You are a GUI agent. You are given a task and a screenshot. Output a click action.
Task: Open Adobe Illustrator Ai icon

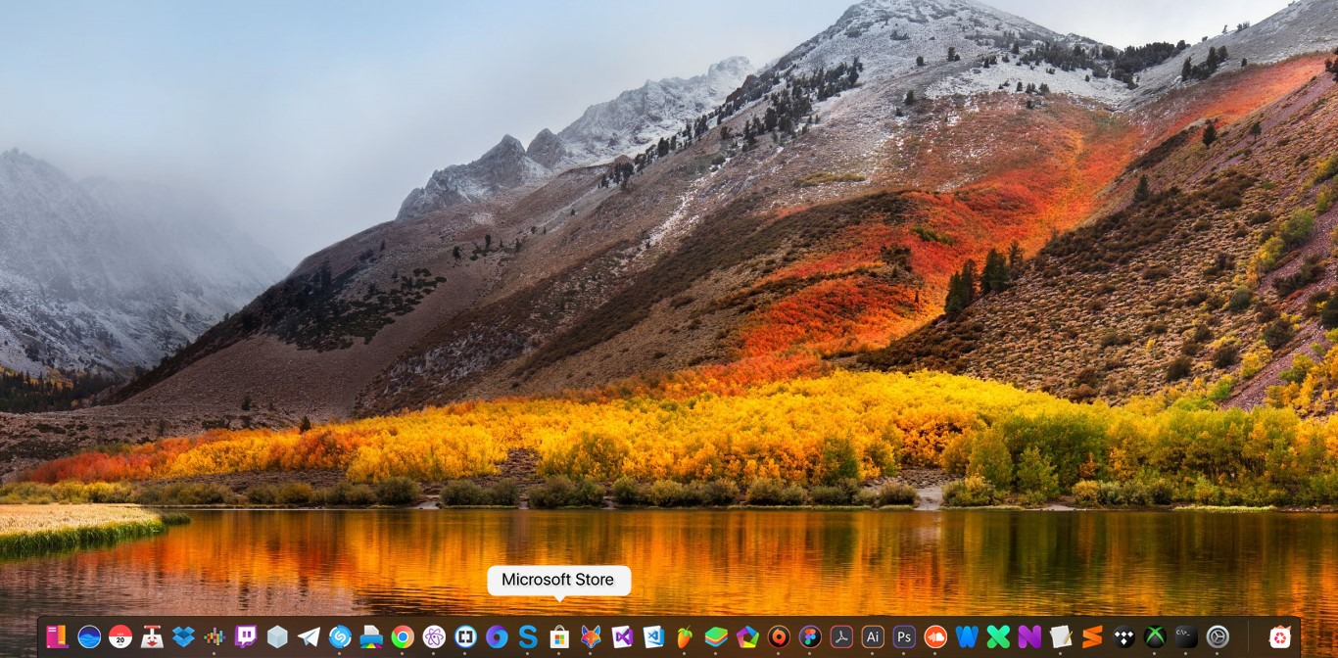873,636
